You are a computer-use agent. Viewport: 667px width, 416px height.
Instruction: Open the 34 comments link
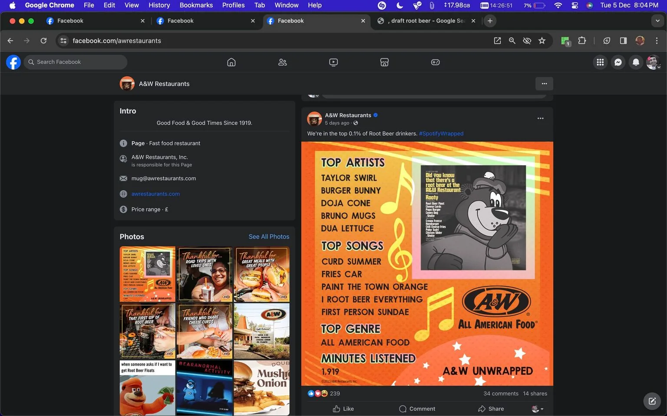[x=501, y=393]
